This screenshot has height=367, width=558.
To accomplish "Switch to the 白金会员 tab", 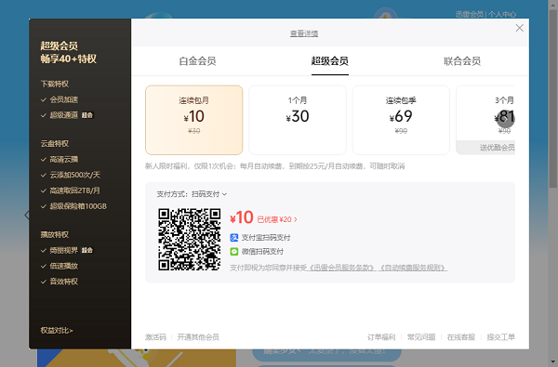I will 197,61.
